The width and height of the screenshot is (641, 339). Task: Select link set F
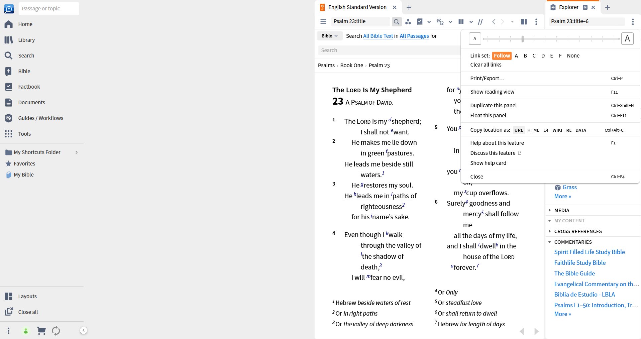pos(560,56)
